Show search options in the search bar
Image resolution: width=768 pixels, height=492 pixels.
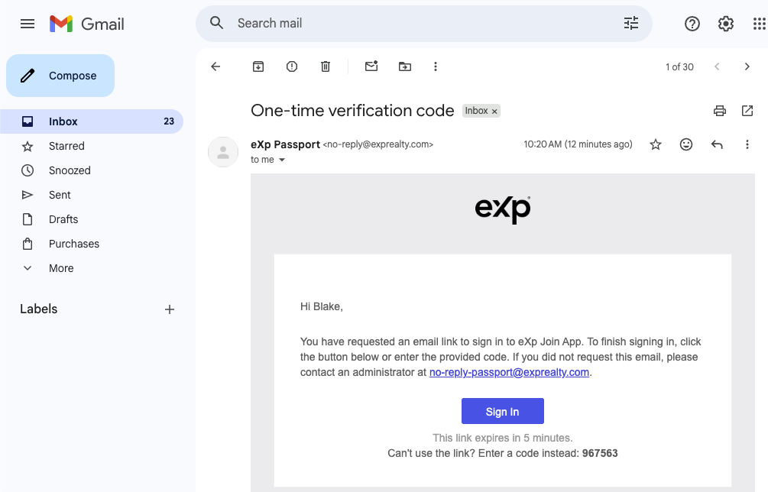[631, 24]
